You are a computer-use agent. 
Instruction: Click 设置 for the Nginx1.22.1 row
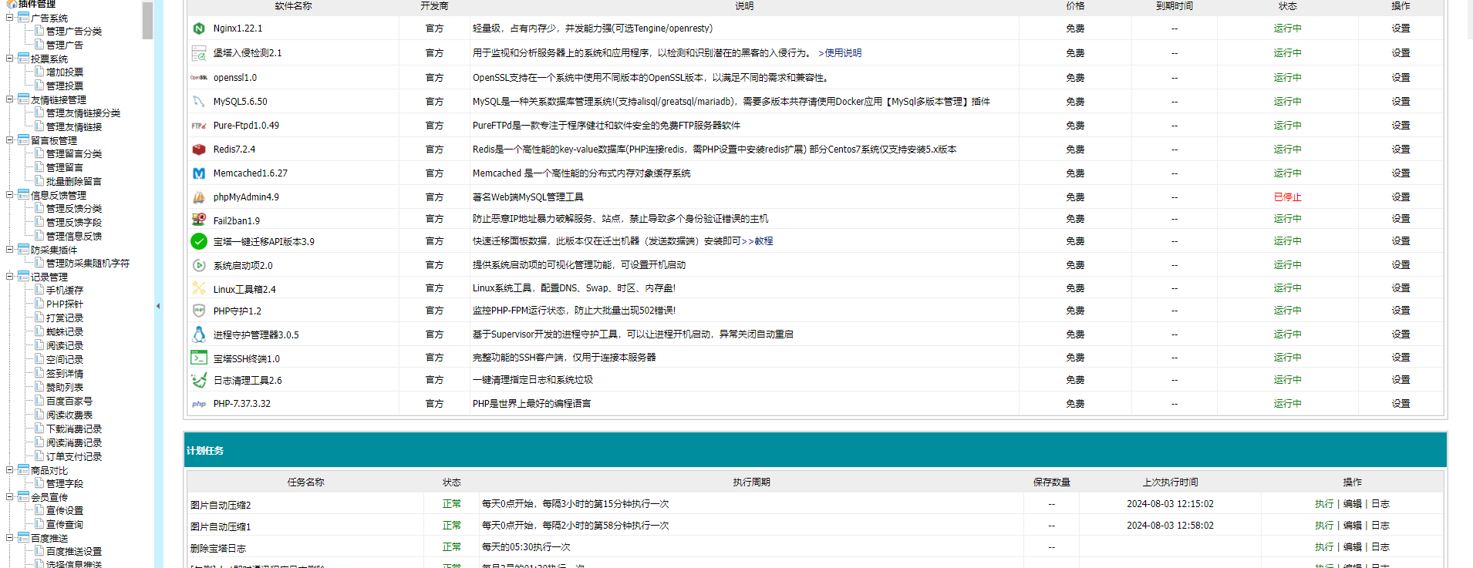point(1401,29)
